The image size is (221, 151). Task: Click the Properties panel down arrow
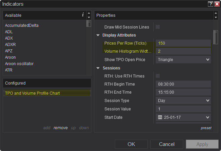pyautogui.click(x=216, y=17)
